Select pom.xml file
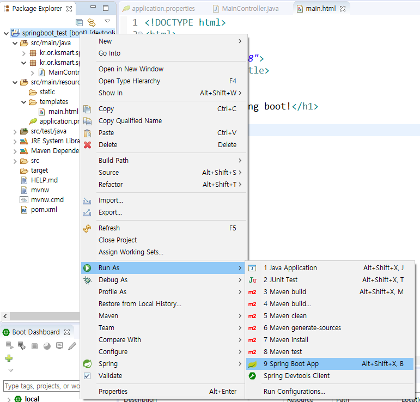Screen dimensions: 420x402 click(44, 209)
